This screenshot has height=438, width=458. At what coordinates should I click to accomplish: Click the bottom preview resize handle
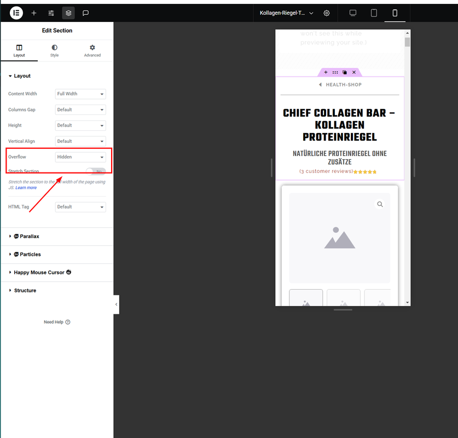click(343, 310)
